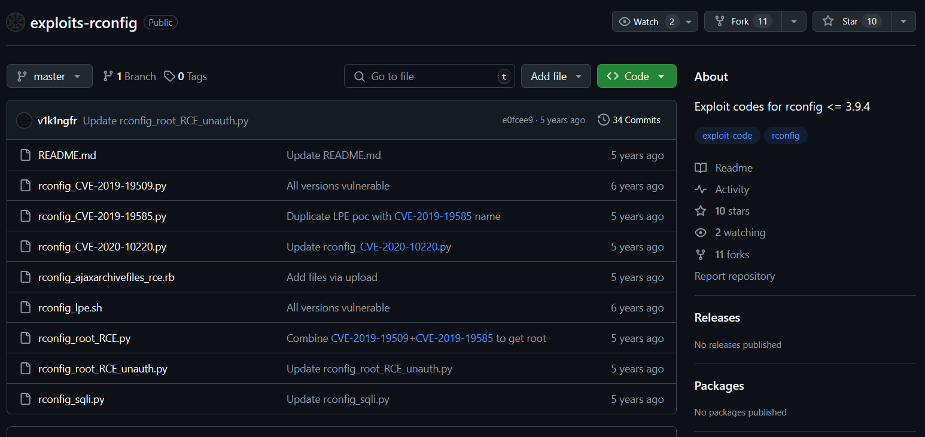Fork the repository with the Fork button
The height and width of the screenshot is (437, 925).
point(743,22)
